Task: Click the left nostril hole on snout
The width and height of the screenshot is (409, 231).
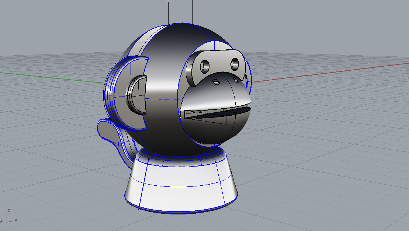Action: [217, 83]
